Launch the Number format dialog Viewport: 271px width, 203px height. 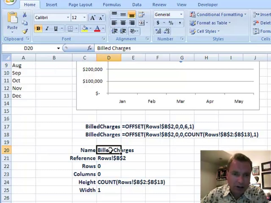coord(182,39)
